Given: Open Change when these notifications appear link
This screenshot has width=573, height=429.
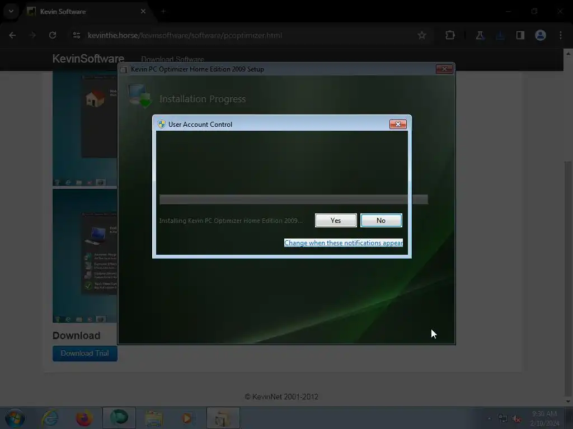Looking at the screenshot, I should [x=343, y=243].
